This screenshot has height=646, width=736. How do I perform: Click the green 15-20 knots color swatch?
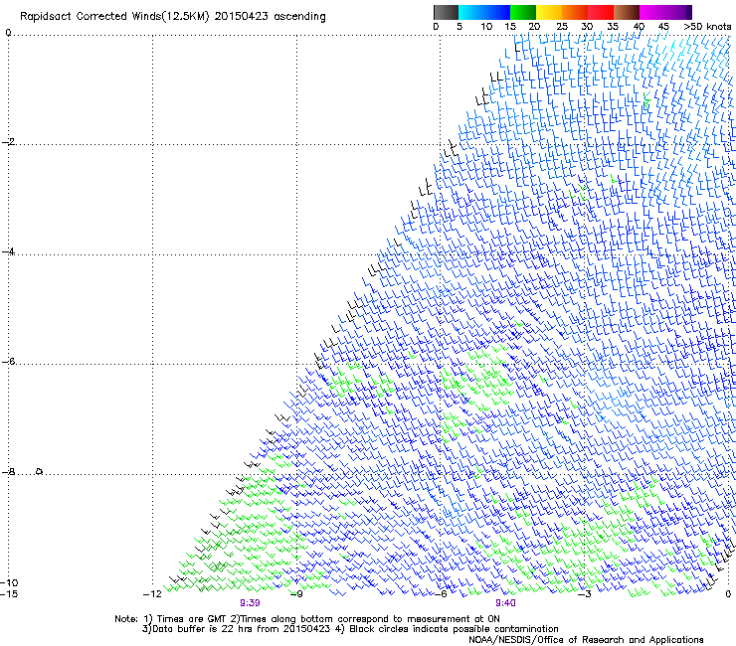pos(523,12)
